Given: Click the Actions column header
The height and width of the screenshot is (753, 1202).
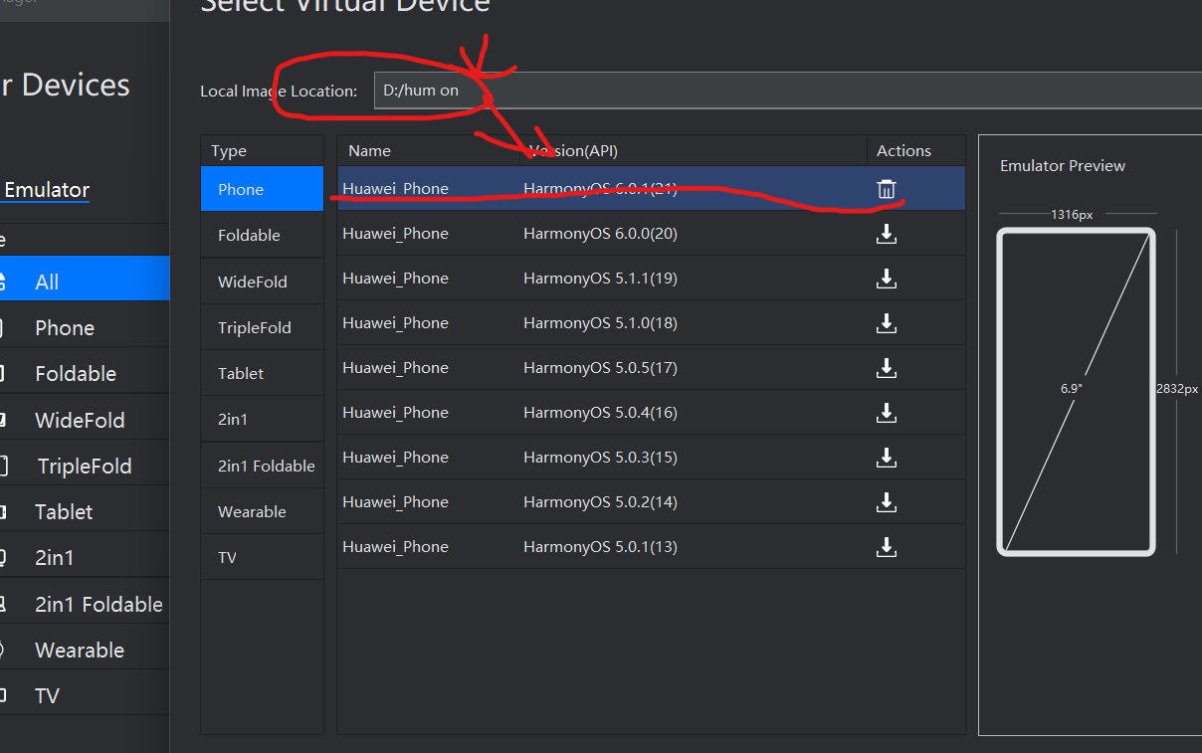Looking at the screenshot, I should click(x=915, y=151).
